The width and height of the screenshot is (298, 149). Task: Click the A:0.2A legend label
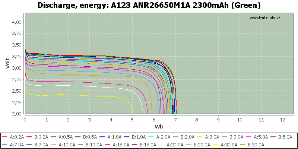pyautogui.click(x=17, y=137)
